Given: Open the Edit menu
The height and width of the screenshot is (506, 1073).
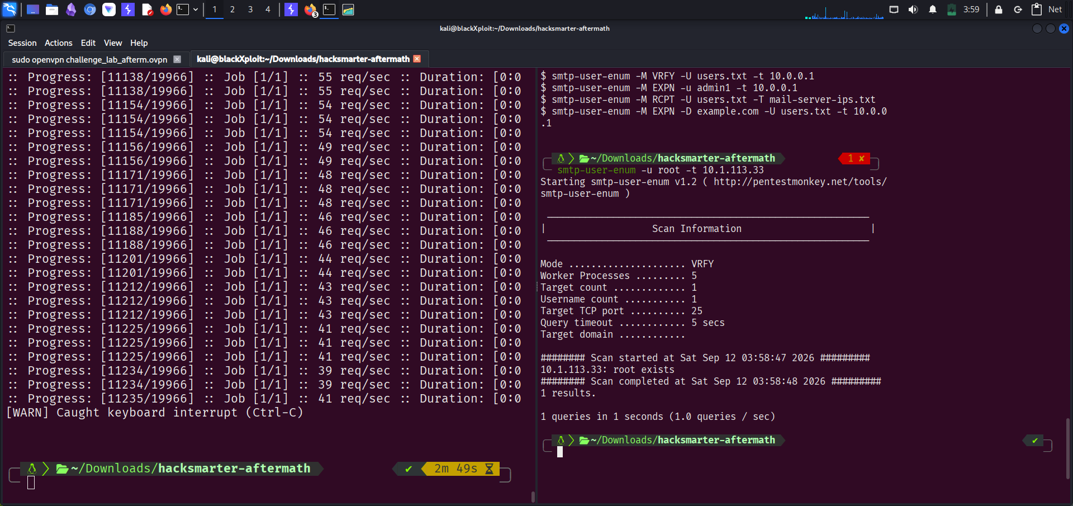Looking at the screenshot, I should tap(88, 43).
